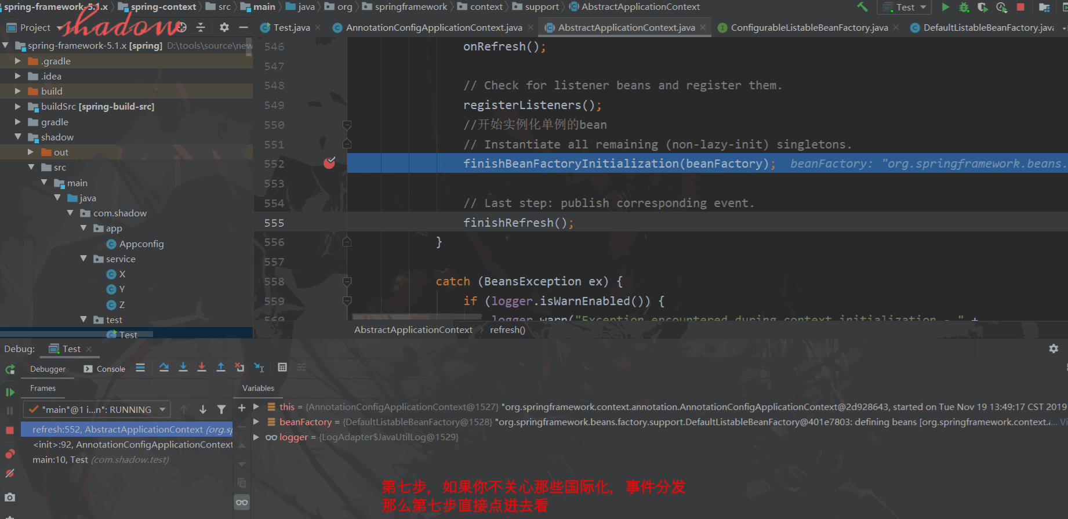The width and height of the screenshot is (1068, 519).
Task: Click Step Out icon in debugger toolbar
Action: (221, 367)
